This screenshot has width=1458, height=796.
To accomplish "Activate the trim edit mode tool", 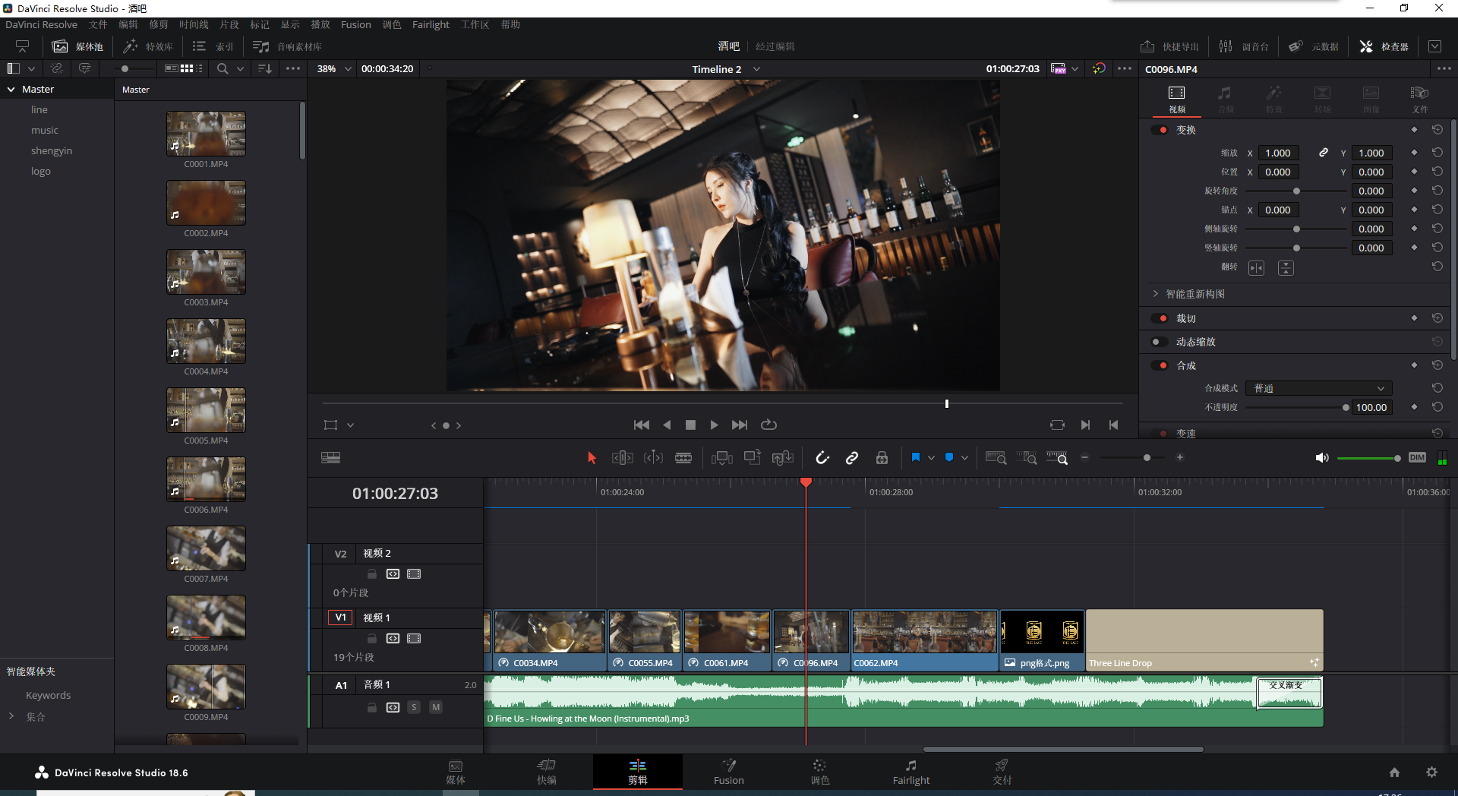I will click(622, 458).
